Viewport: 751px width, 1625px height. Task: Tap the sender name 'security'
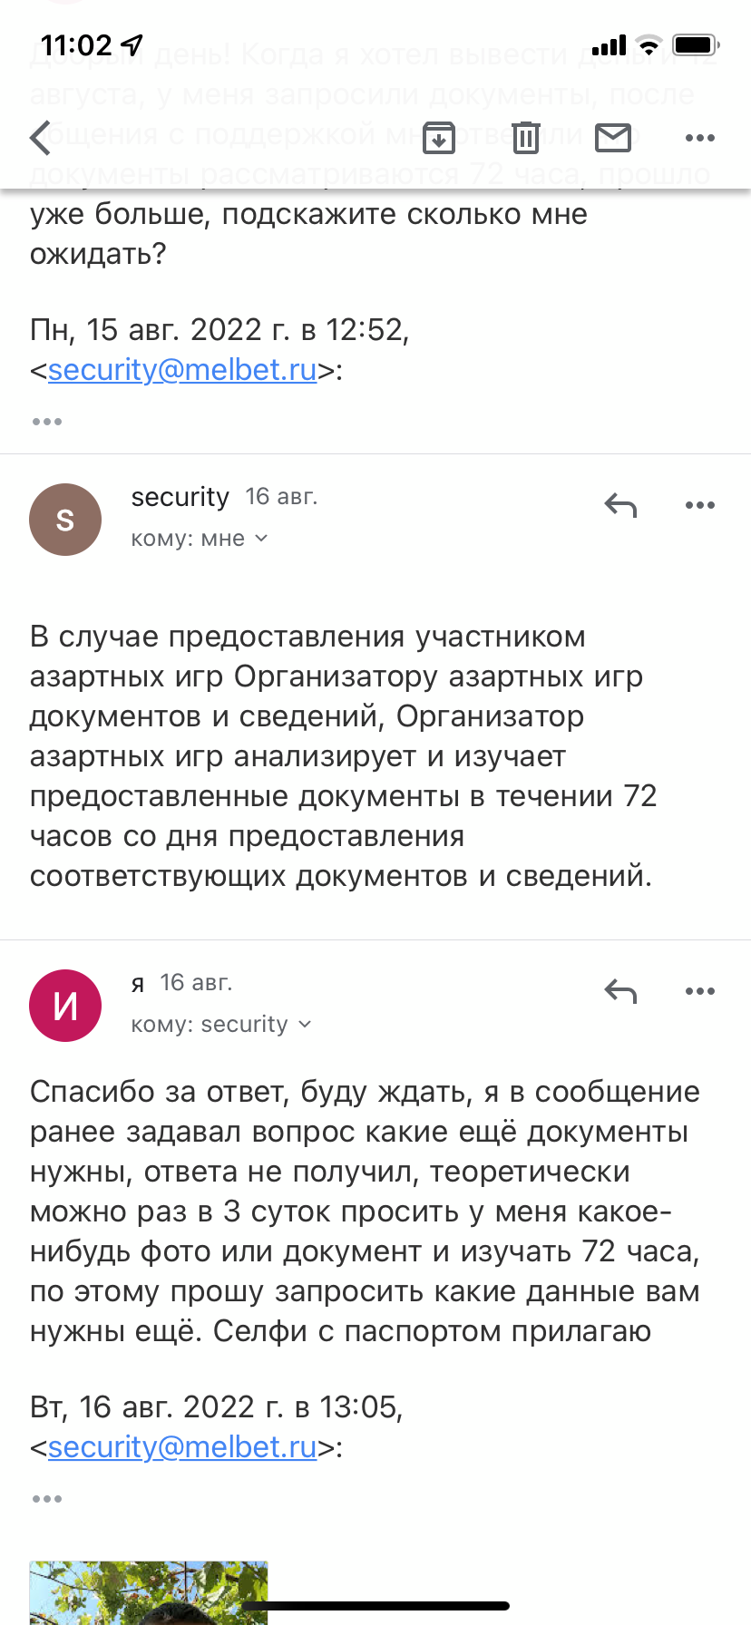click(x=180, y=497)
